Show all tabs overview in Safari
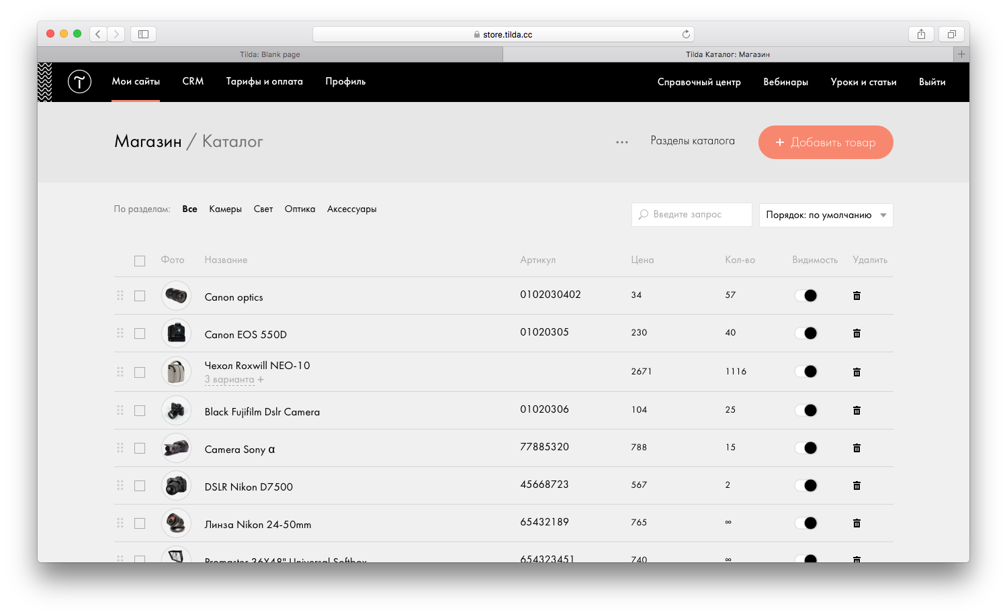This screenshot has width=1007, height=616. tap(951, 34)
